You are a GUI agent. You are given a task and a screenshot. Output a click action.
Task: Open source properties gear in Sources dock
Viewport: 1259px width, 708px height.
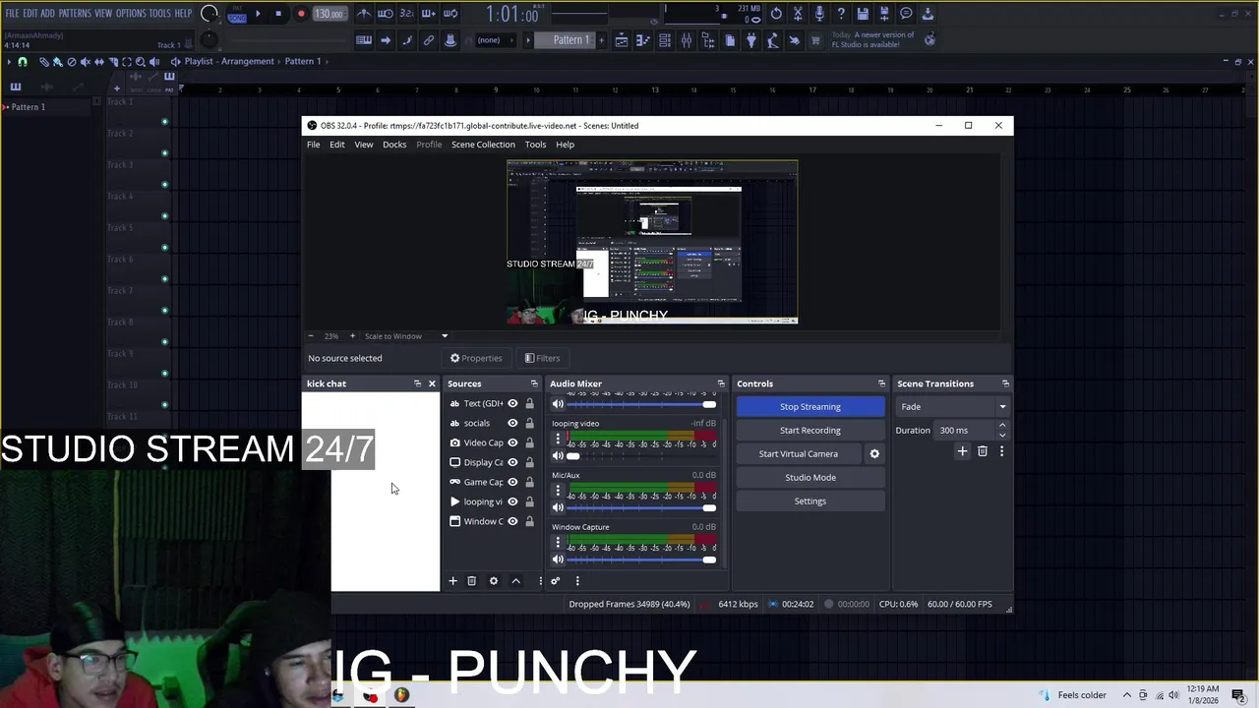[x=494, y=581]
